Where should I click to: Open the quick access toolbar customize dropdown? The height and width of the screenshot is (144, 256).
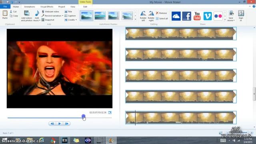click(20, 2)
